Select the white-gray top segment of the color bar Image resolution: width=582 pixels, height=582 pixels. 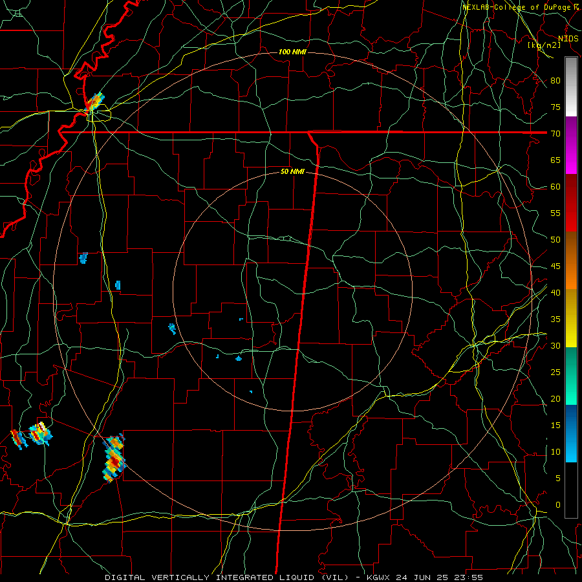tap(571, 87)
